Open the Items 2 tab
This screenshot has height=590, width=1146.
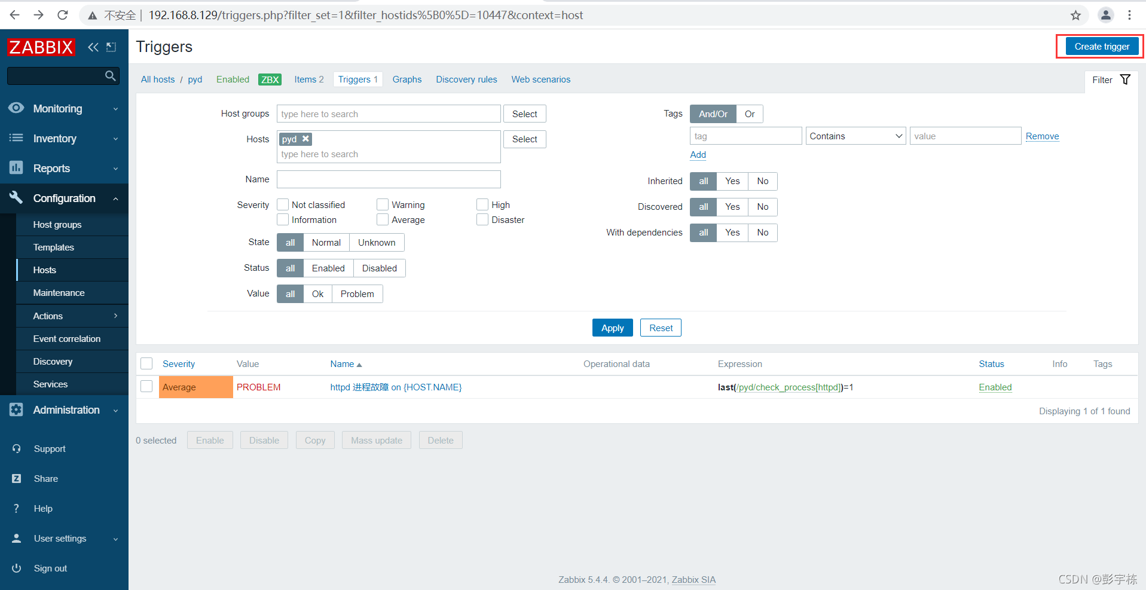click(x=308, y=80)
